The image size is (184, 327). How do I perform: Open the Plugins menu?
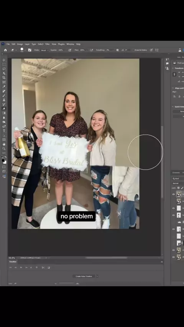pos(61,44)
